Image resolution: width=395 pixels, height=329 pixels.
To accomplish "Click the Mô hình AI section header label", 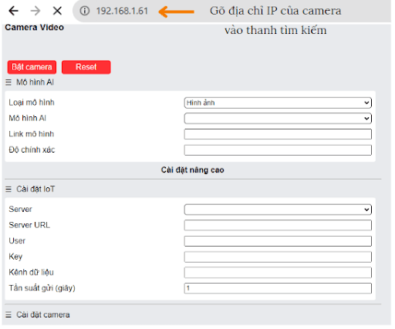I will click(35, 82).
